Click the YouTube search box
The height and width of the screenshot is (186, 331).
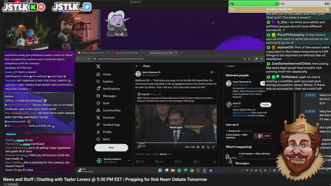[x=177, y=2]
